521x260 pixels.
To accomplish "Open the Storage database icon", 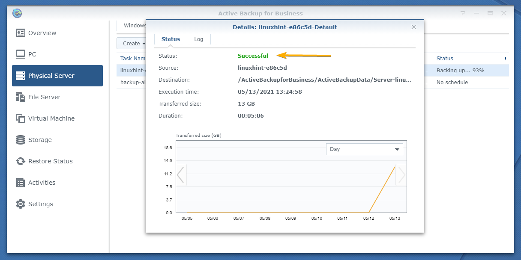I will (x=20, y=140).
